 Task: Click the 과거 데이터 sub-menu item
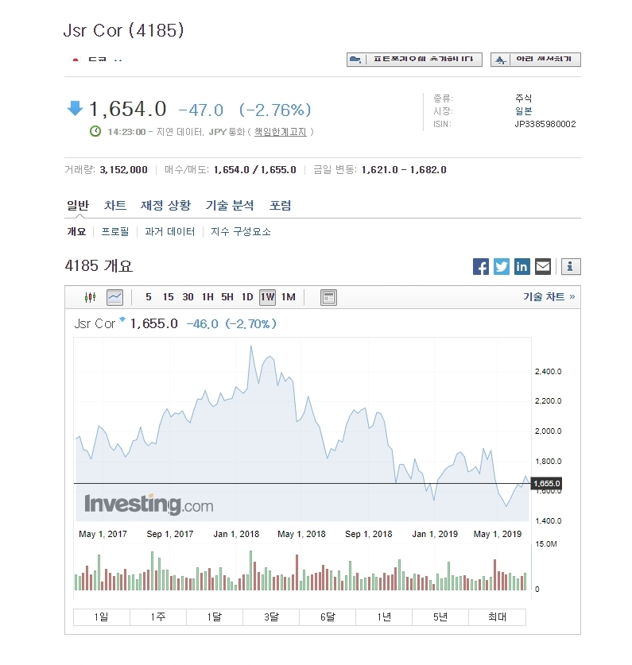(169, 232)
